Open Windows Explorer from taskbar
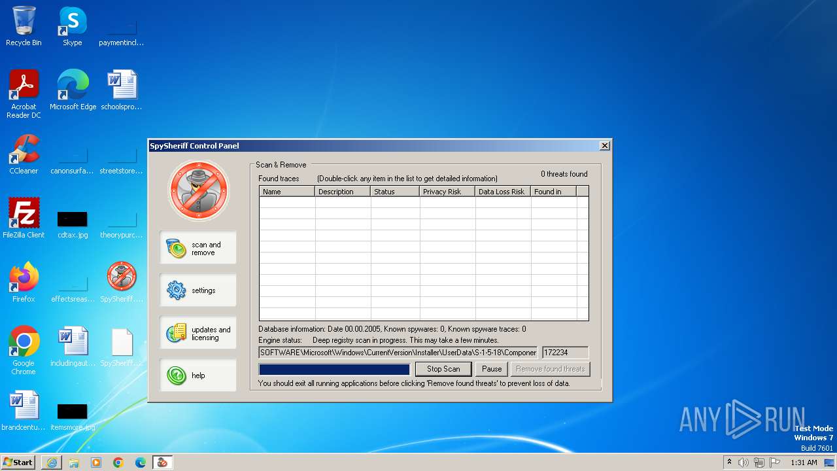This screenshot has width=837, height=471. (74, 462)
